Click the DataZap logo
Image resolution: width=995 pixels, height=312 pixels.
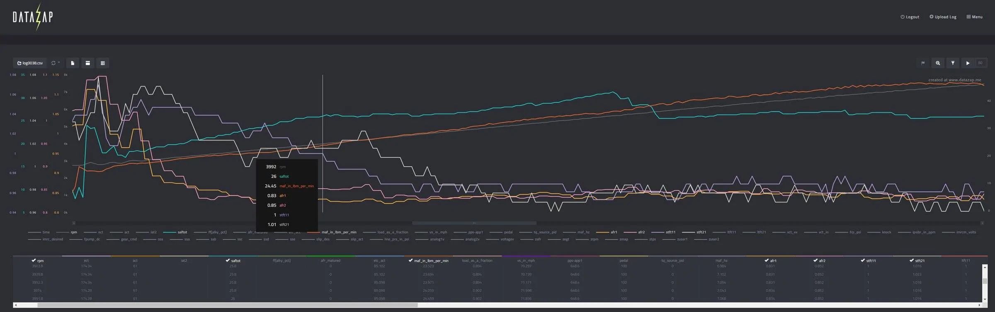[x=33, y=17]
